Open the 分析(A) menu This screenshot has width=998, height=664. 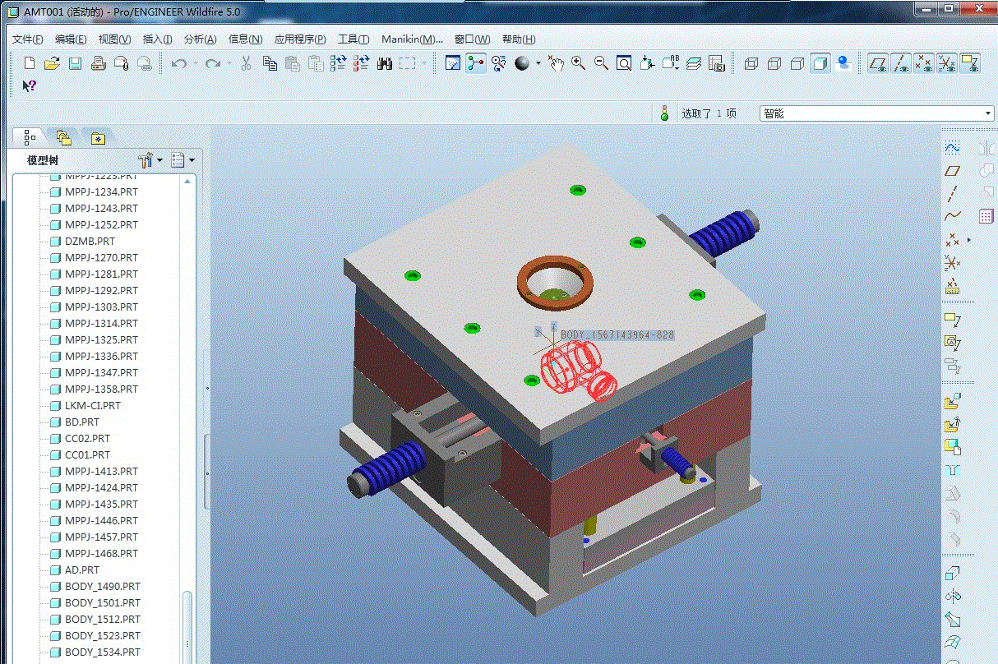point(200,39)
